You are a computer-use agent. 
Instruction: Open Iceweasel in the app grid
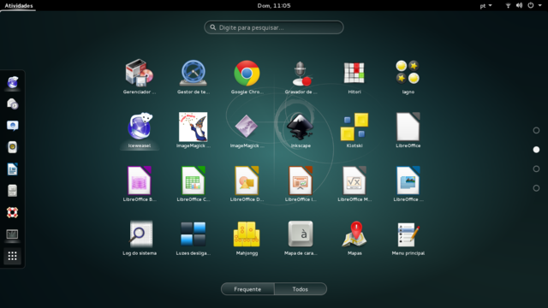click(140, 127)
